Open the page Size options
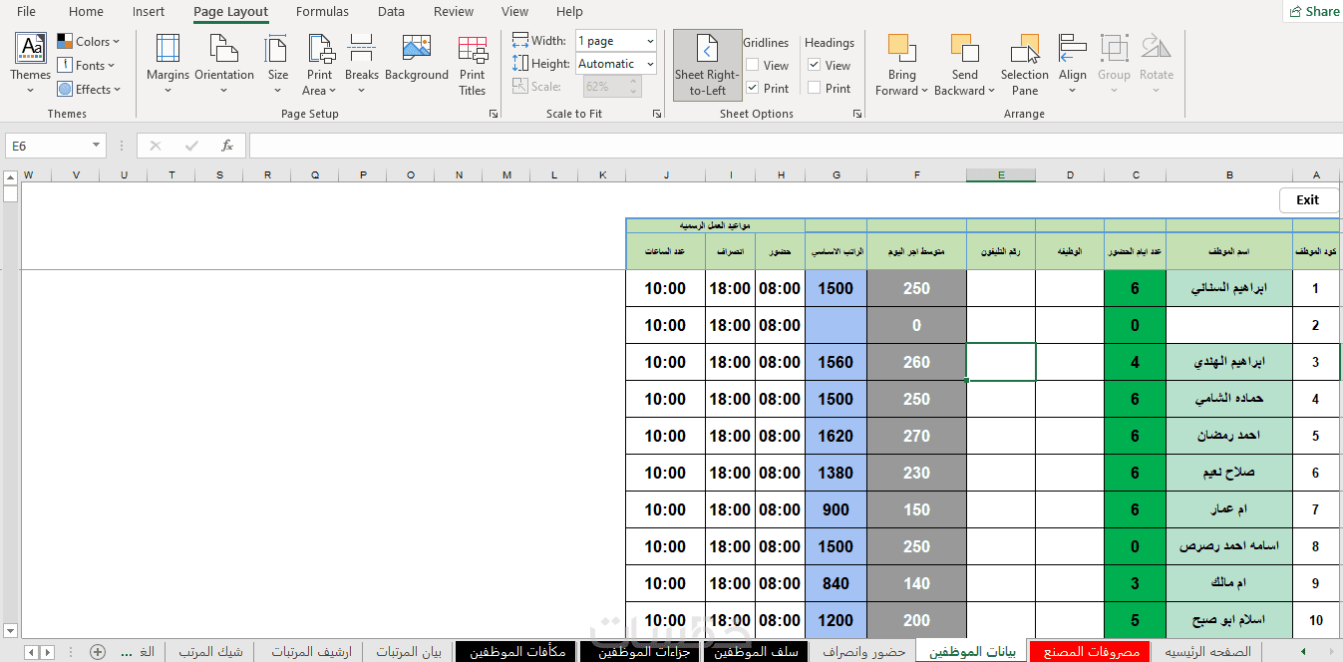1343x662 pixels. pyautogui.click(x=278, y=64)
